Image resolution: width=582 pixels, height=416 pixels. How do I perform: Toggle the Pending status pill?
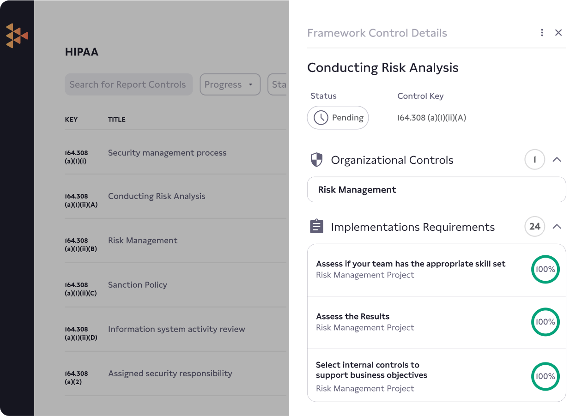click(x=338, y=118)
